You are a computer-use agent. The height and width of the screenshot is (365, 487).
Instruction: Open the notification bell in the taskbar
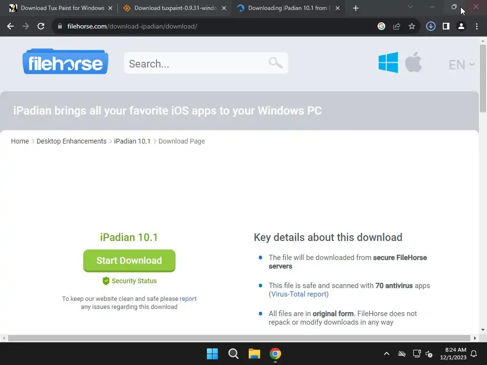tap(474, 354)
